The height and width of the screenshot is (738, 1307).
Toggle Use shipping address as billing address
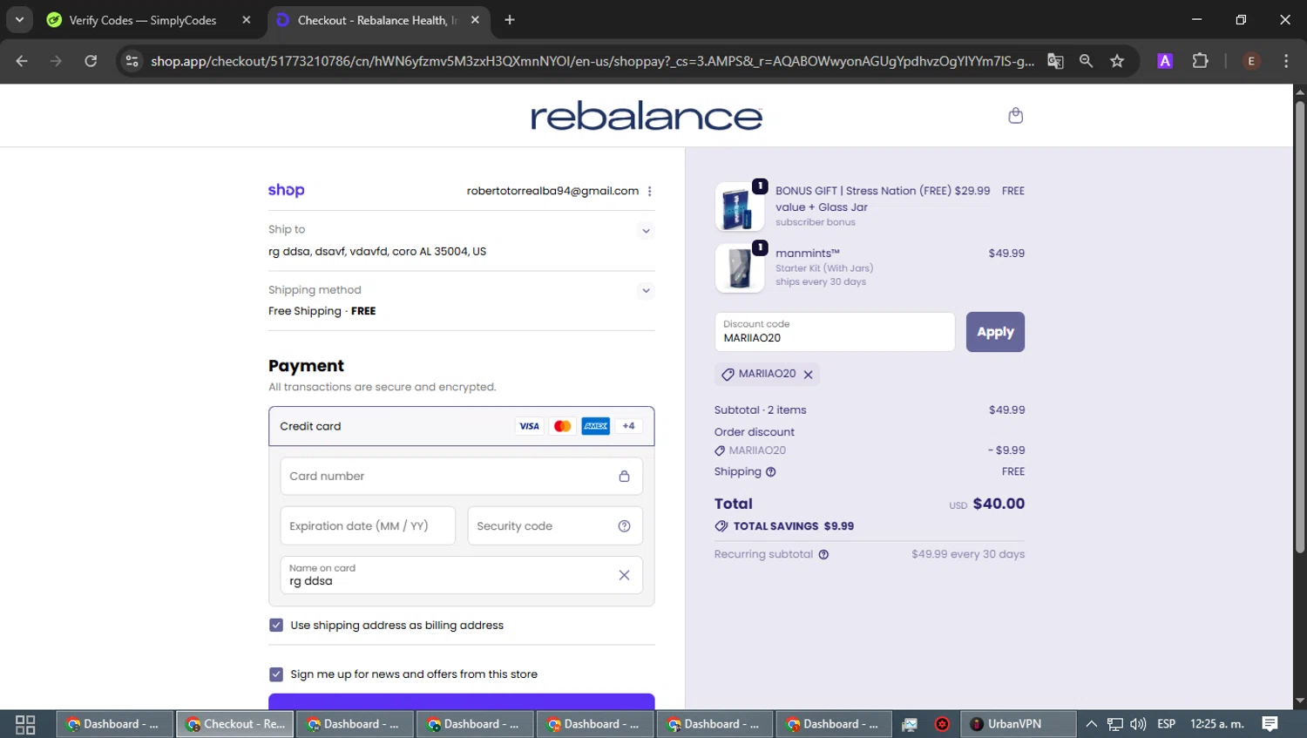[x=276, y=625]
